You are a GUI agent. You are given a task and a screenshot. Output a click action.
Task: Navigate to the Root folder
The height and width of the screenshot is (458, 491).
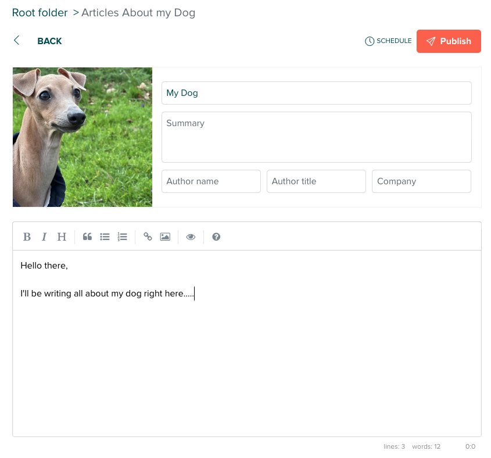pyautogui.click(x=40, y=12)
